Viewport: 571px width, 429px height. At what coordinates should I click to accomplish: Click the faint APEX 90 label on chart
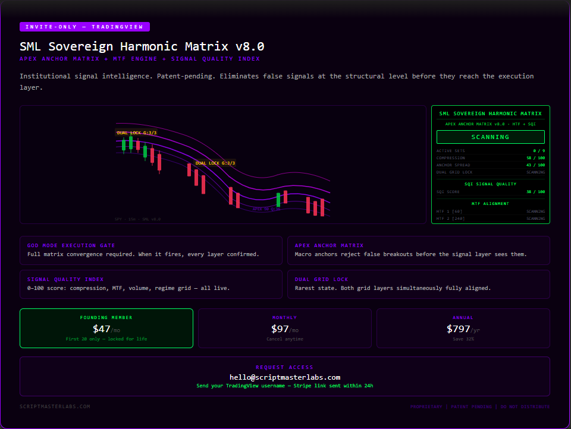point(266,209)
